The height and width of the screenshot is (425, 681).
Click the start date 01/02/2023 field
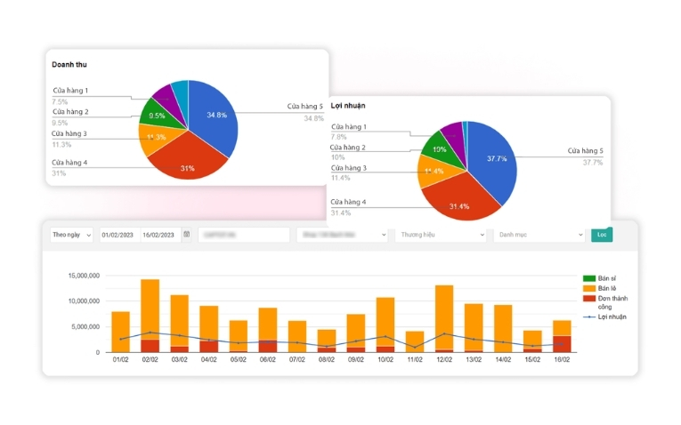[x=118, y=235]
